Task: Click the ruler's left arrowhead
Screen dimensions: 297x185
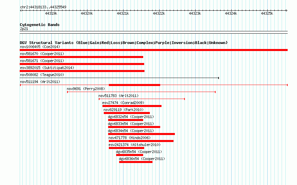Action: point(21,10)
